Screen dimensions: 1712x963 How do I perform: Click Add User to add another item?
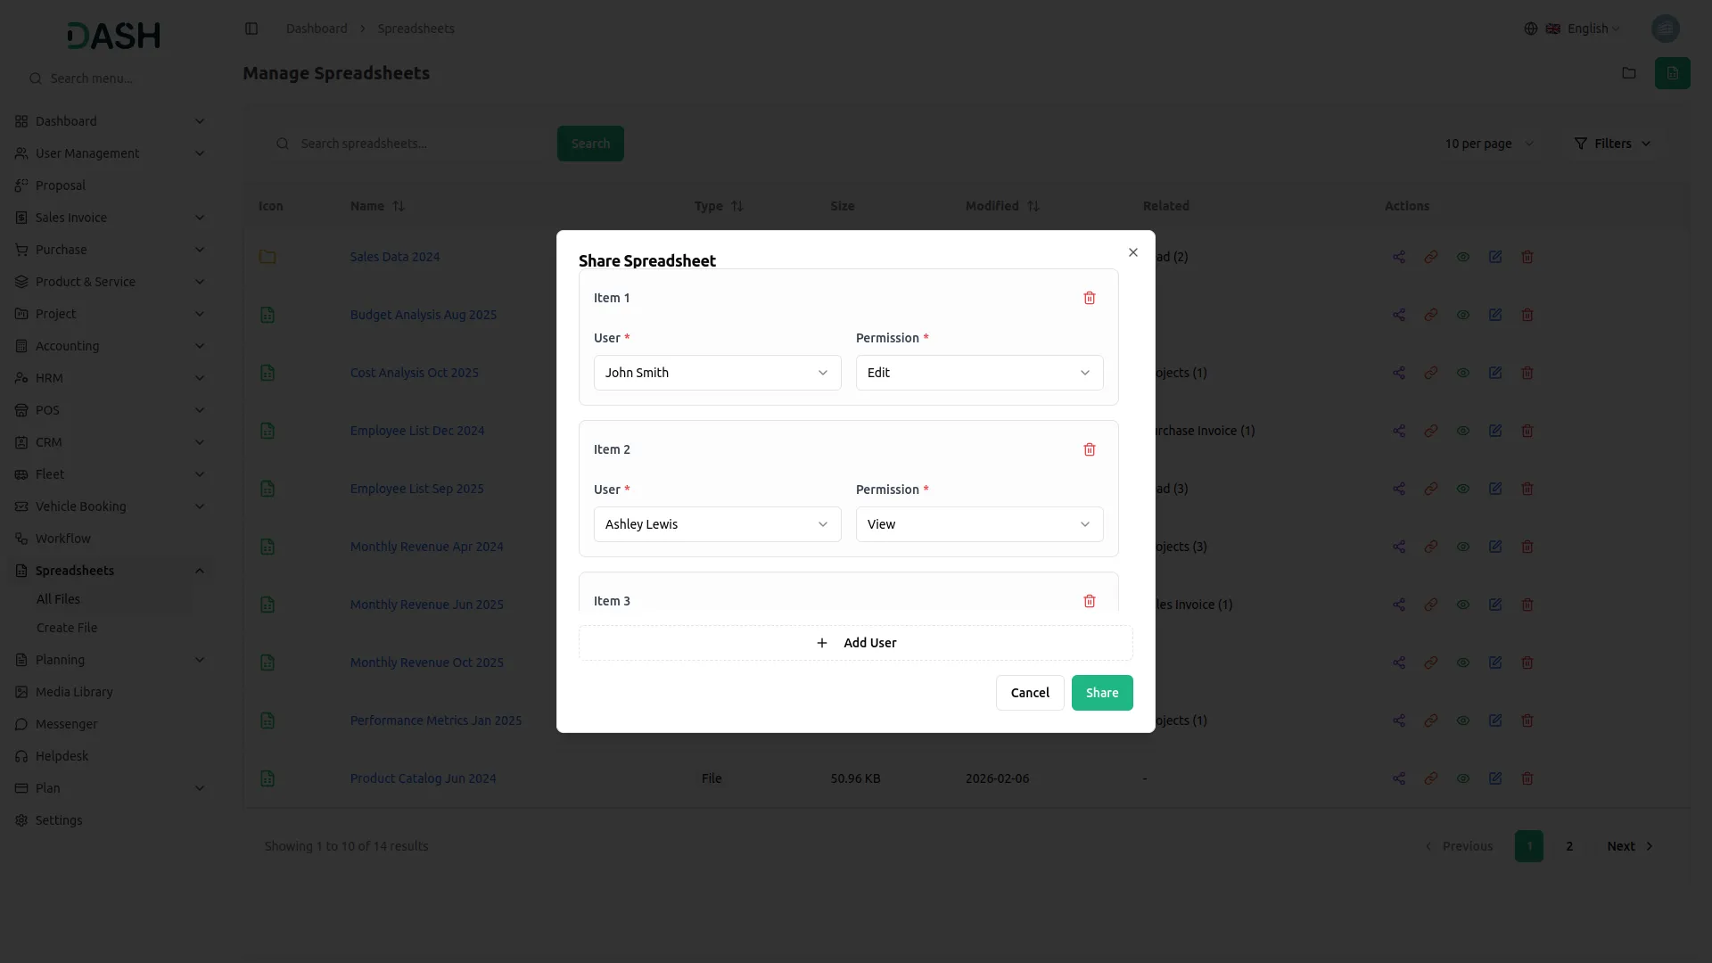[855, 643]
